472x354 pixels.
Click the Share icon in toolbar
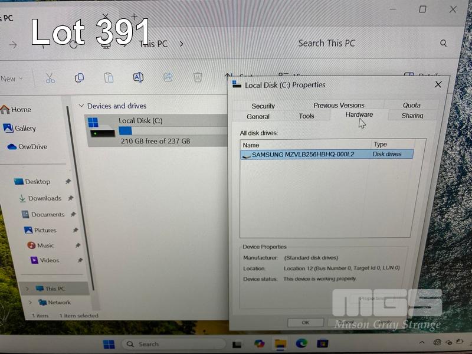(x=168, y=77)
